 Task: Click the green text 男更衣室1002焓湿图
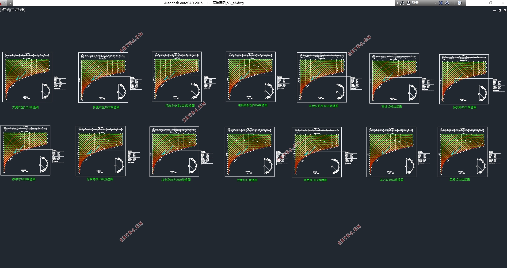tap(106, 107)
